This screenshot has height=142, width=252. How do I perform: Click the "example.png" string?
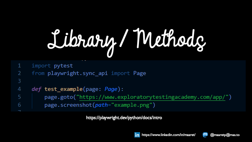(132, 105)
